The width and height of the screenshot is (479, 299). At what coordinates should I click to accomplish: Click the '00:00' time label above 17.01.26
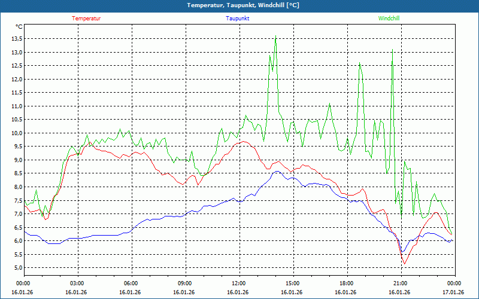pyautogui.click(x=453, y=283)
